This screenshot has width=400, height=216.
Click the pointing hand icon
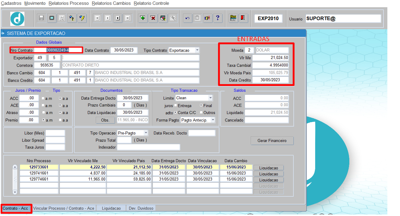point(207,18)
